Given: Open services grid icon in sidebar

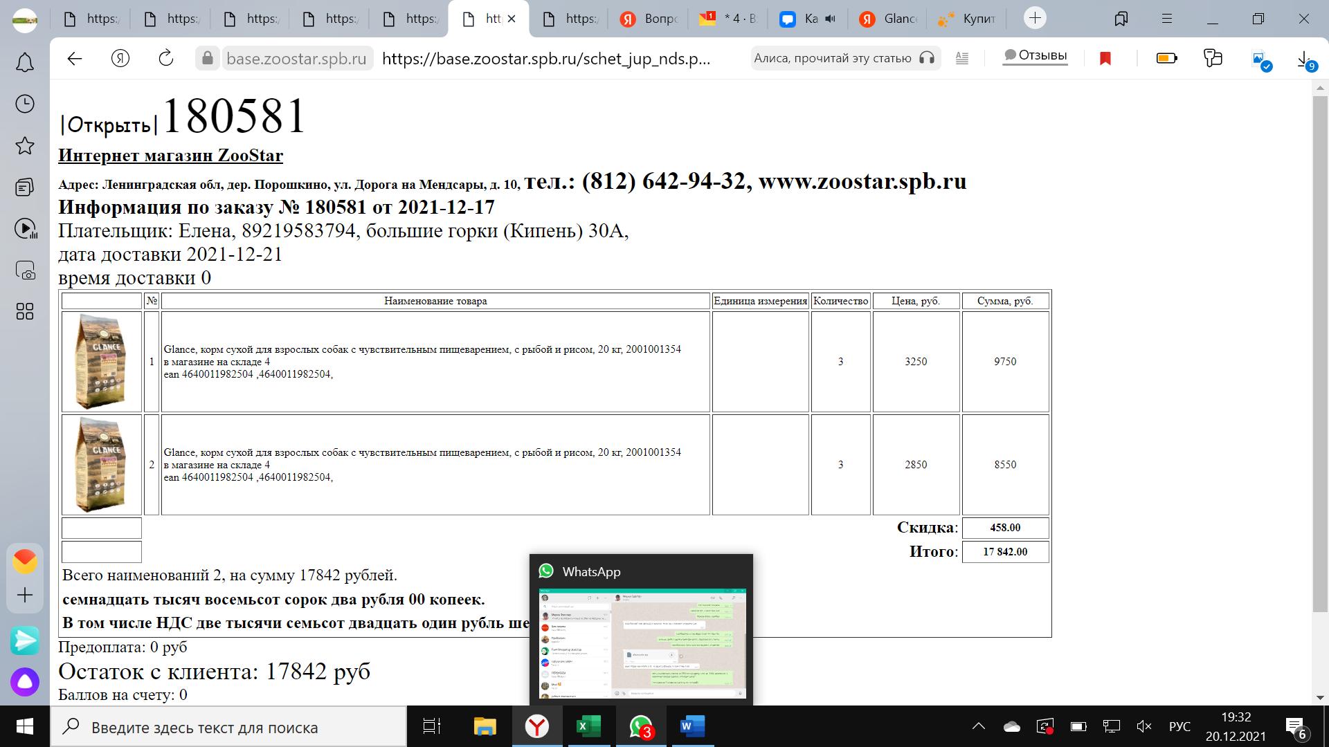Looking at the screenshot, I should coord(25,311).
